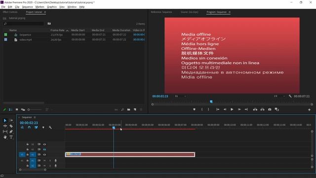The height and width of the screenshot is (178, 316).
Task: Switch Project panel to Icon View
Action: click(17, 110)
